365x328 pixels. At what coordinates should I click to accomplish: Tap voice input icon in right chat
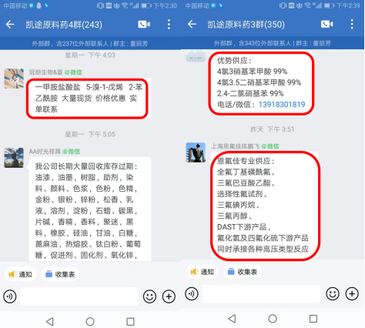point(192,293)
